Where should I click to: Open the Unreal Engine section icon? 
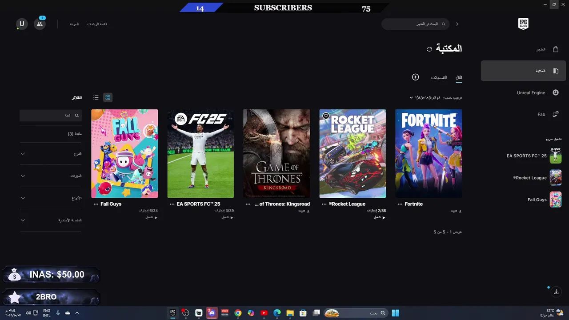pos(556,92)
